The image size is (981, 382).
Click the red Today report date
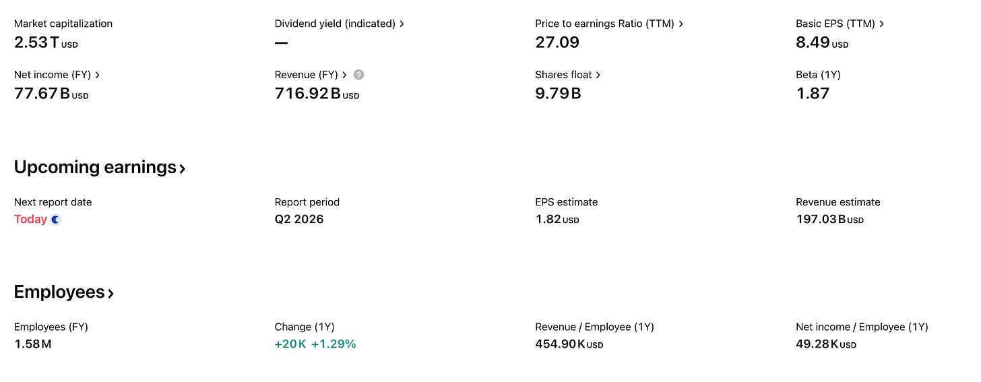click(x=30, y=219)
